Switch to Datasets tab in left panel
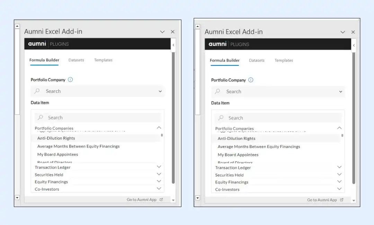 point(76,60)
